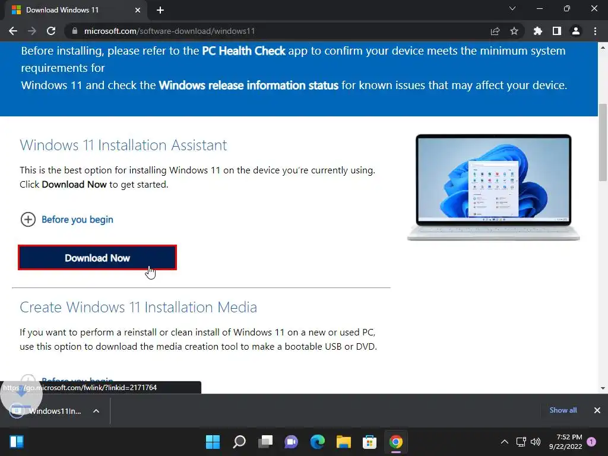Click the scrollbar down arrow
Image resolution: width=608 pixels, height=456 pixels.
[x=603, y=388]
